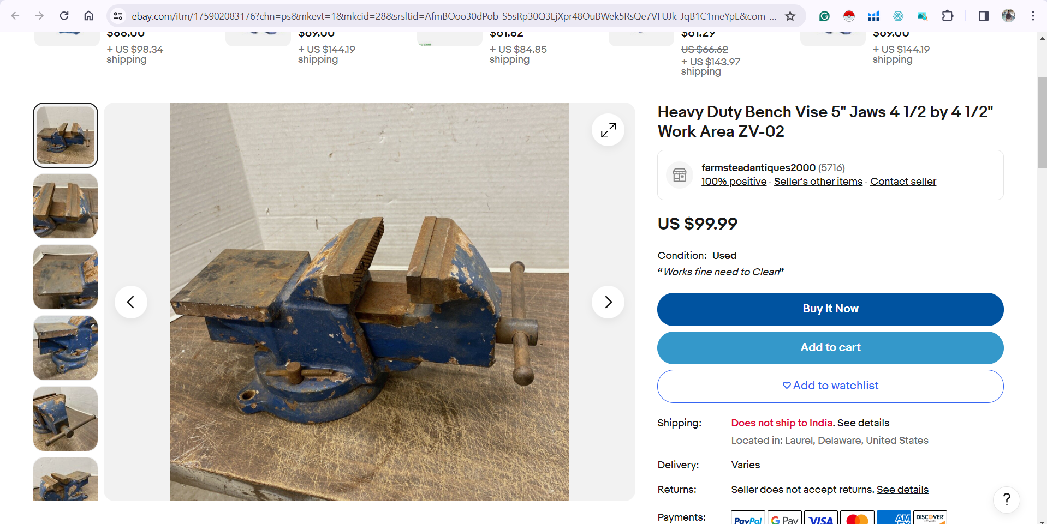The width and height of the screenshot is (1047, 524).
Task: Bookmark this page with the star icon
Action: (790, 16)
